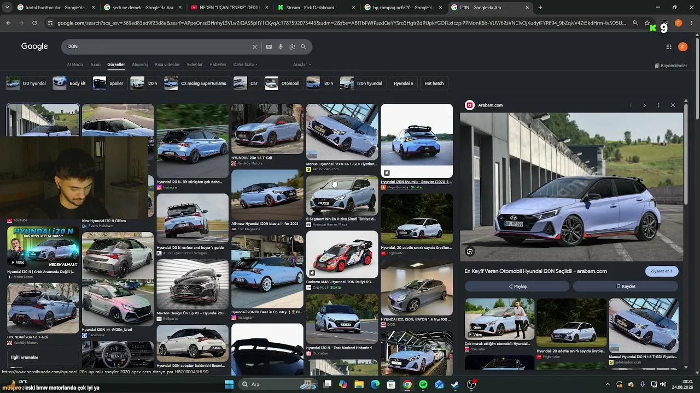Image resolution: width=700 pixels, height=393 pixels.
Task: Apply the Hot hatch filter chip
Action: (434, 84)
